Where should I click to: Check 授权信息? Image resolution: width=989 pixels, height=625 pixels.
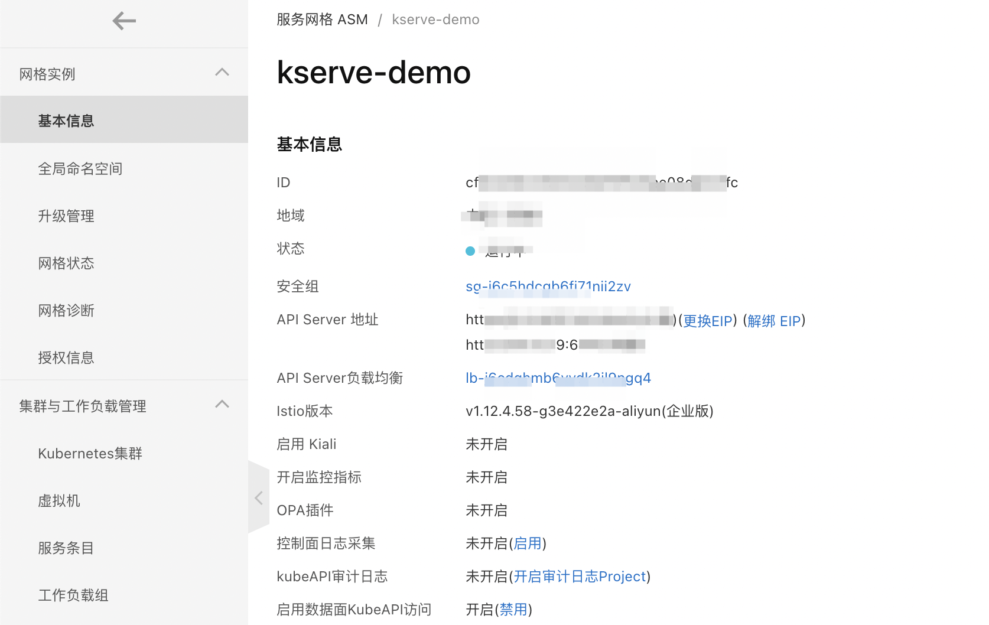pos(66,357)
